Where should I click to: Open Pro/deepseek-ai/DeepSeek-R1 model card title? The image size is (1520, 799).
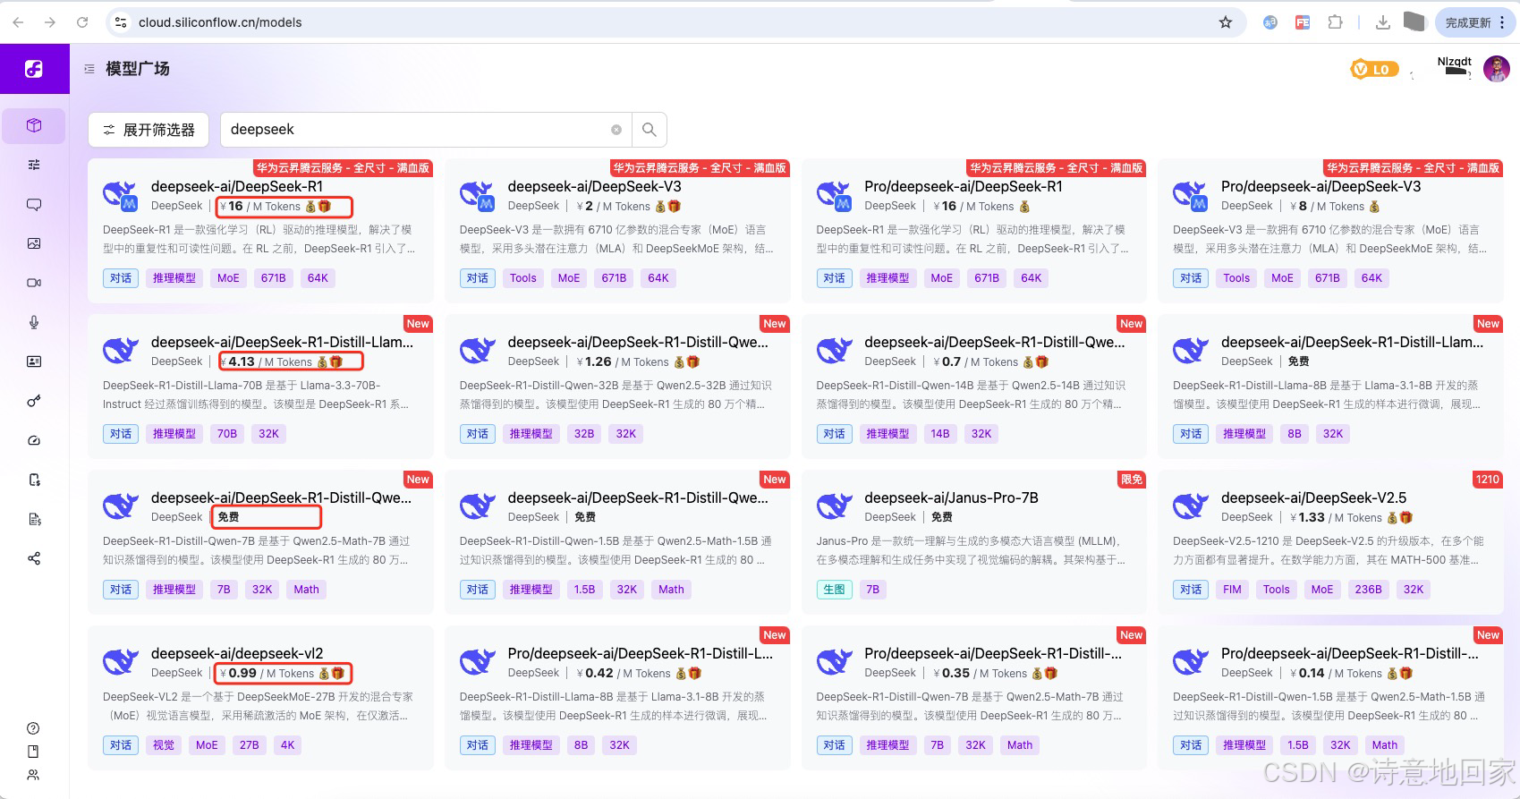tap(964, 186)
